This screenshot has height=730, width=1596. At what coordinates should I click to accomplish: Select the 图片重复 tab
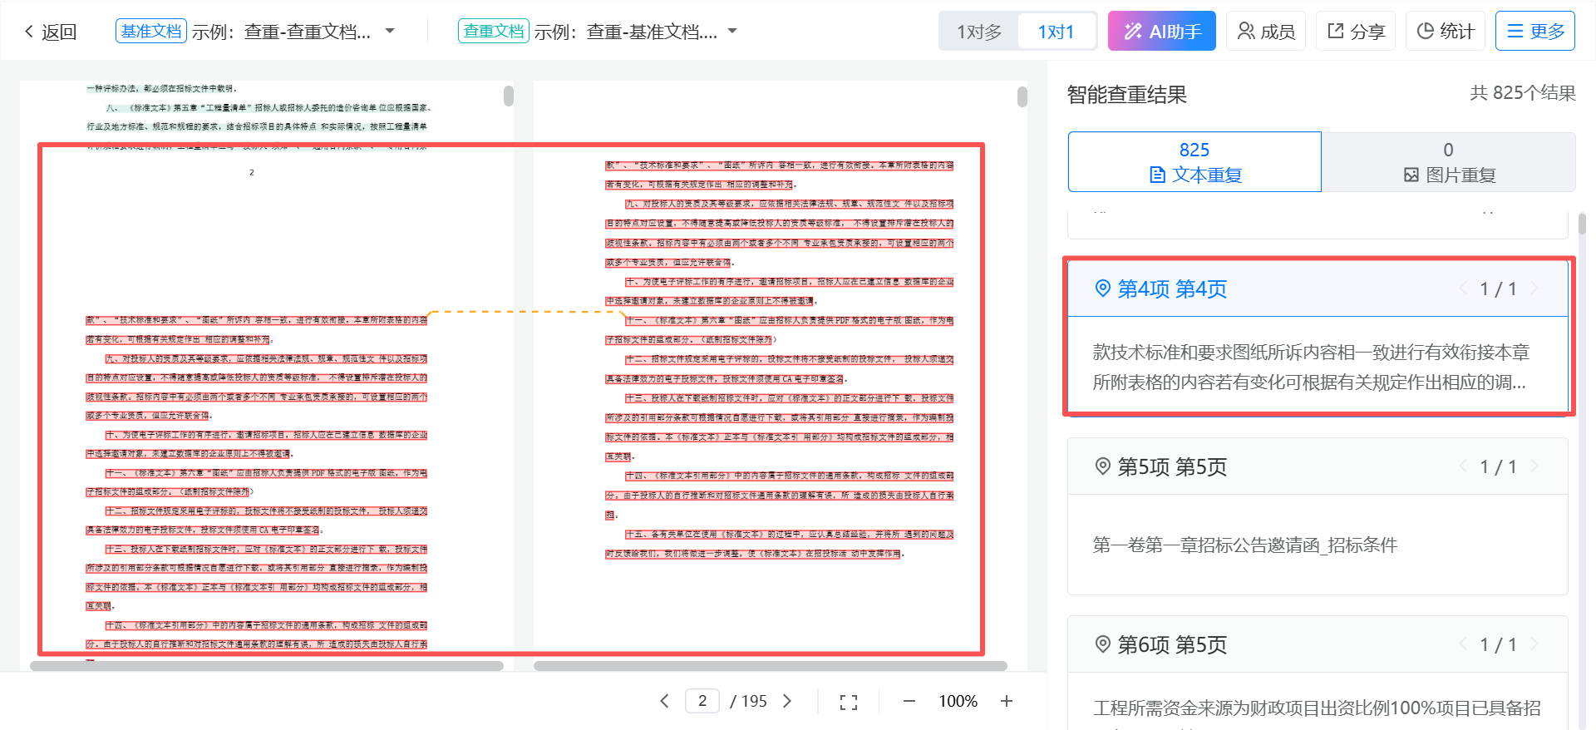click(x=1449, y=162)
